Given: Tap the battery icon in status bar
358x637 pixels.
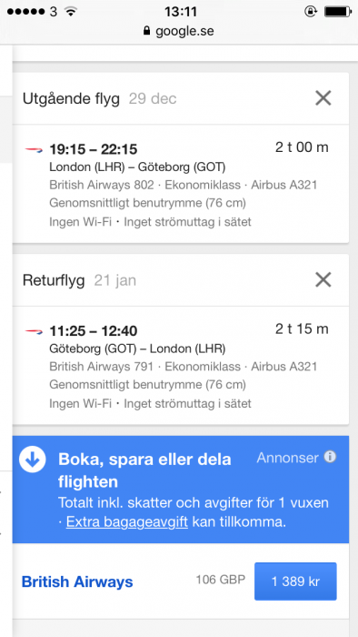Looking at the screenshot, I should (x=337, y=12).
